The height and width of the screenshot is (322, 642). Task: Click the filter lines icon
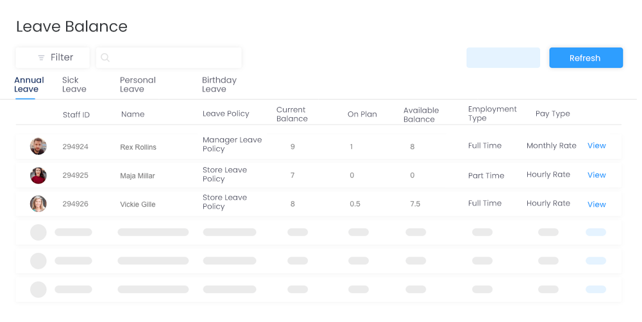click(41, 58)
